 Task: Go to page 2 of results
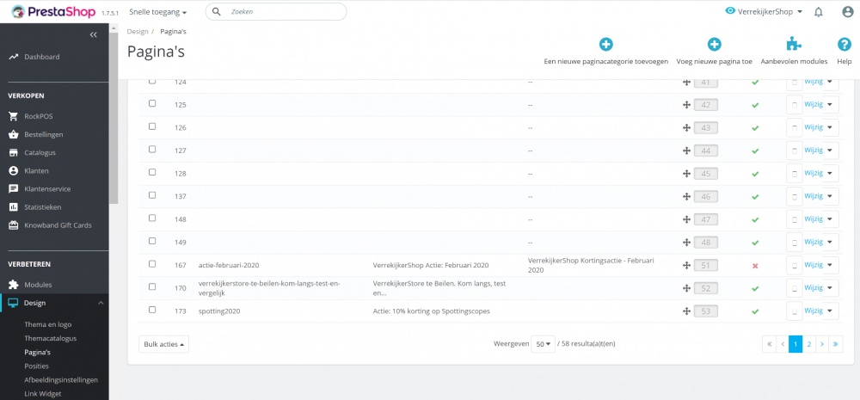(x=809, y=344)
